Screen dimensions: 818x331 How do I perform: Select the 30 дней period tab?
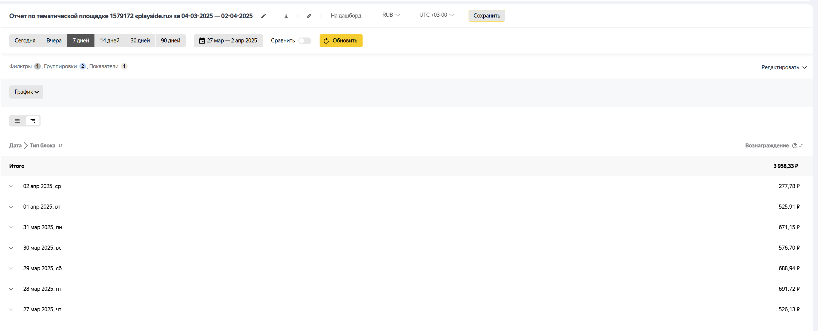point(140,41)
